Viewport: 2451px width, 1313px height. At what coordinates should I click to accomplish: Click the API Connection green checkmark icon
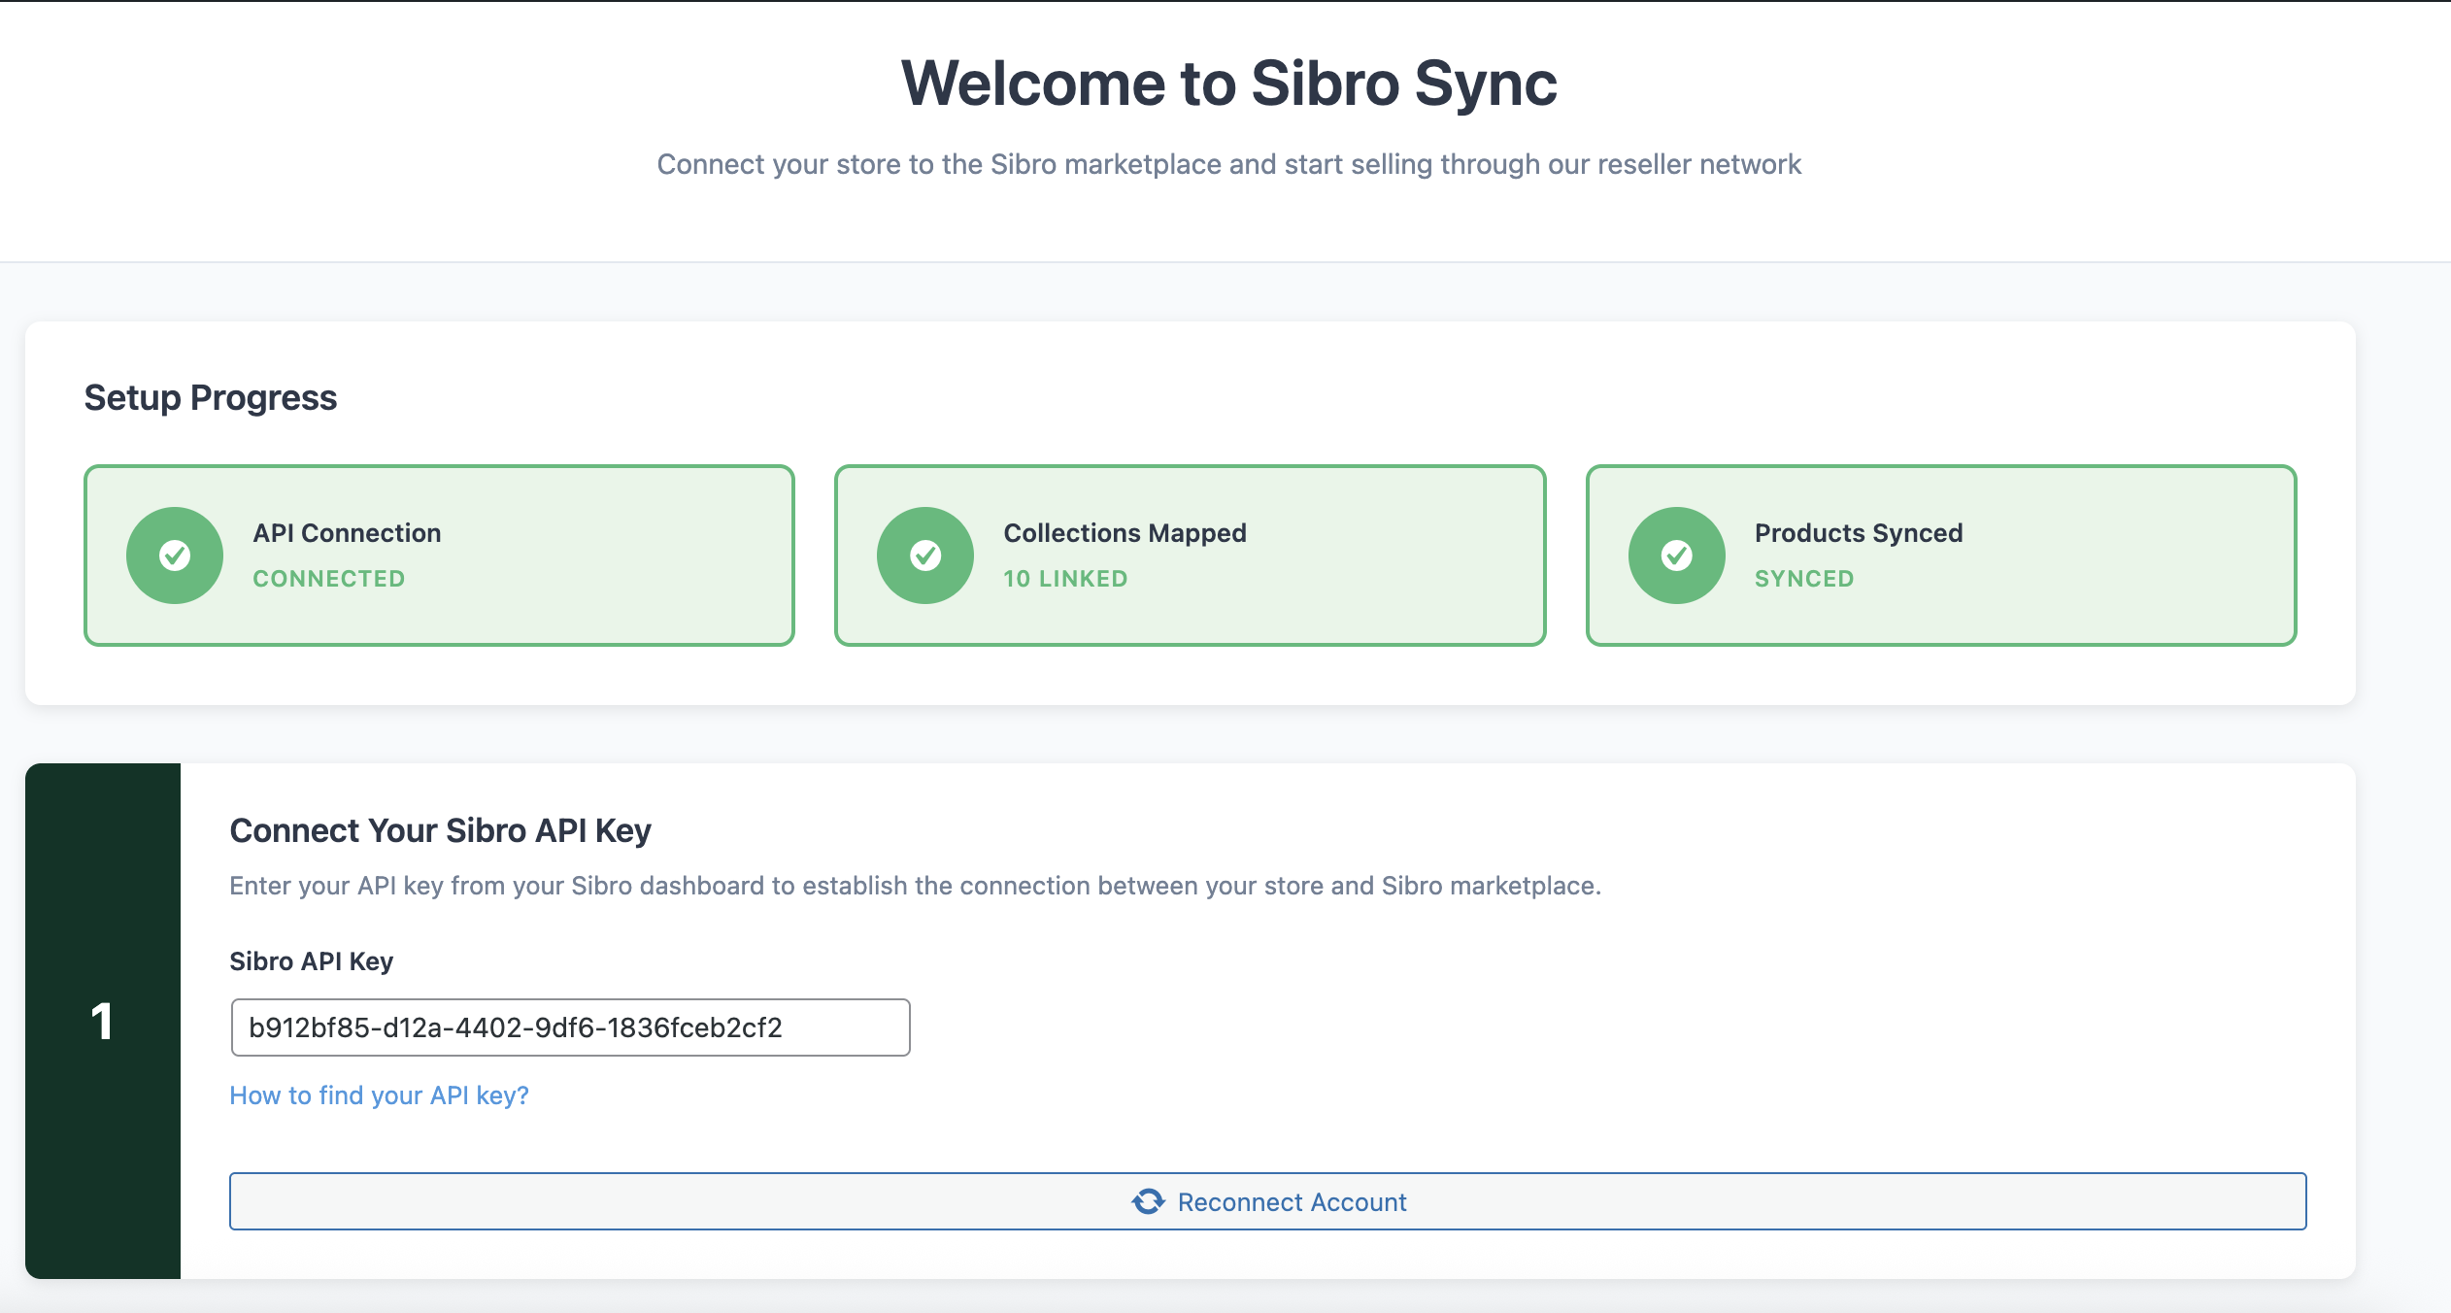point(175,555)
